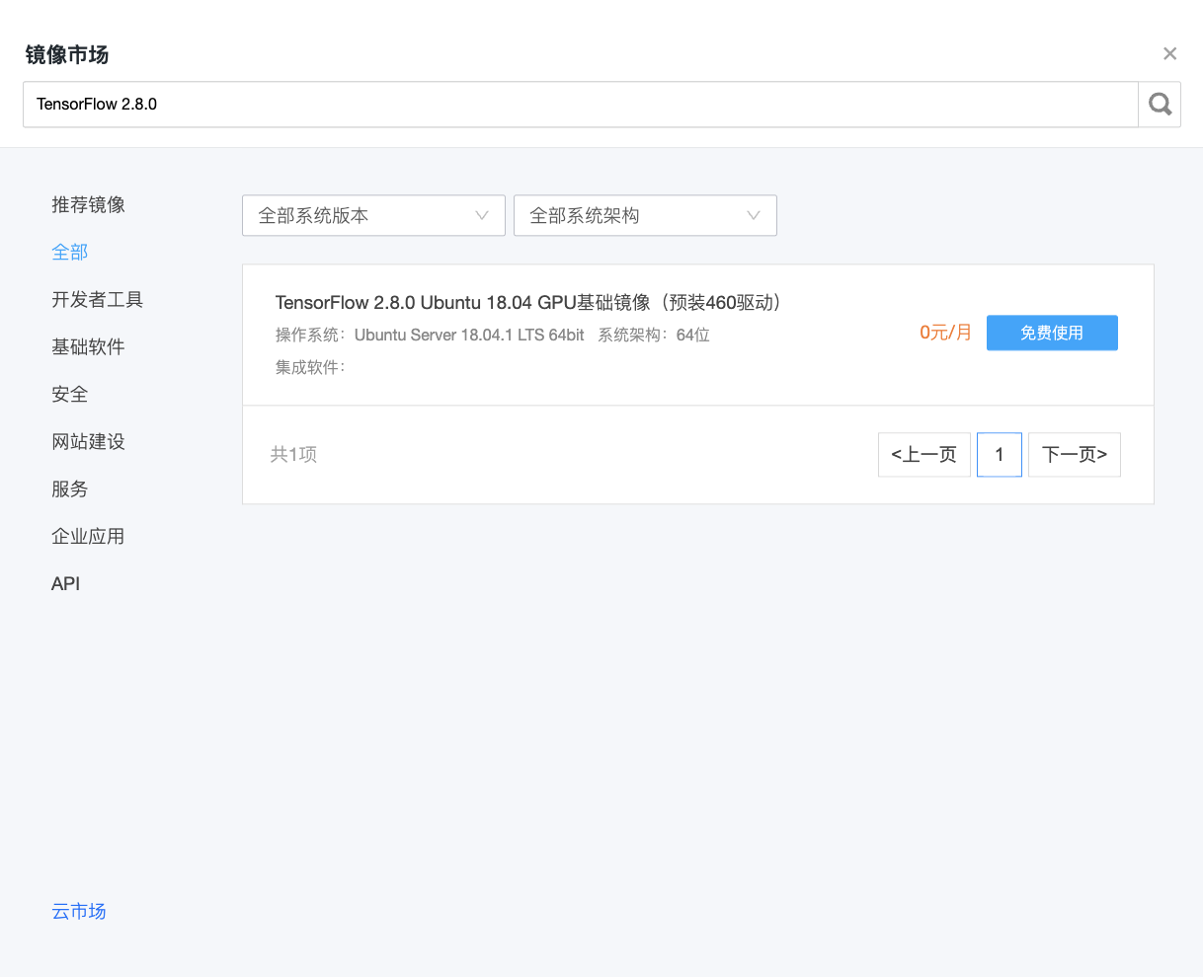Click the 镜像市场 dialog title
Screen dimensions: 1203x977
[x=67, y=54]
